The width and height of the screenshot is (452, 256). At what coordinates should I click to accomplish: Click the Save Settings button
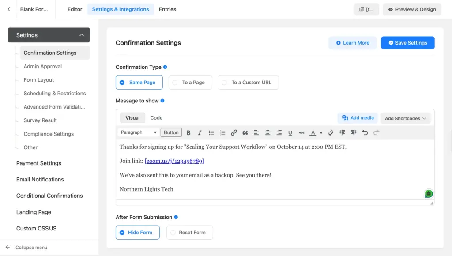(407, 43)
